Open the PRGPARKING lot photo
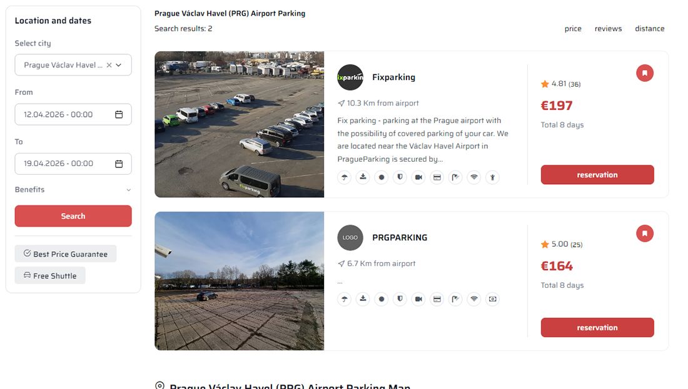The image size is (688, 389). coord(239,281)
